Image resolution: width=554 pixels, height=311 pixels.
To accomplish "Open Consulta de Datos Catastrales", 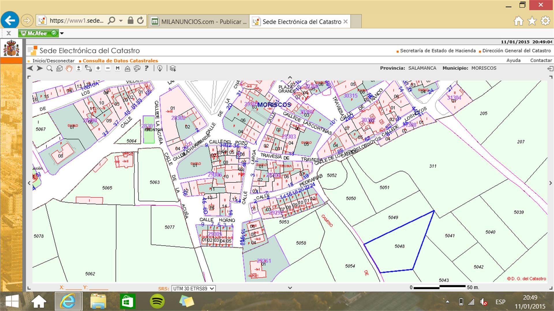I will 120,61.
